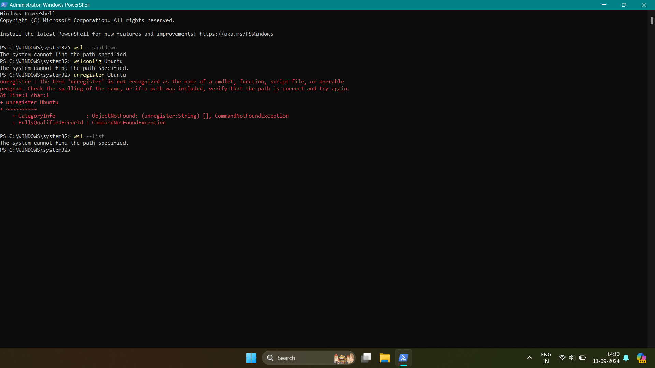This screenshot has height=368, width=655.
Task: Open clock and date calendar flyout
Action: point(606,358)
